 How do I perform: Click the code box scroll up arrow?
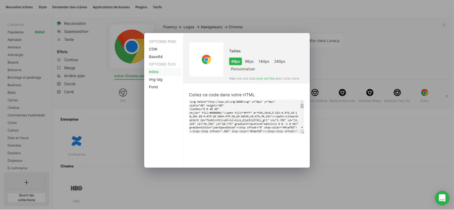(302, 102)
